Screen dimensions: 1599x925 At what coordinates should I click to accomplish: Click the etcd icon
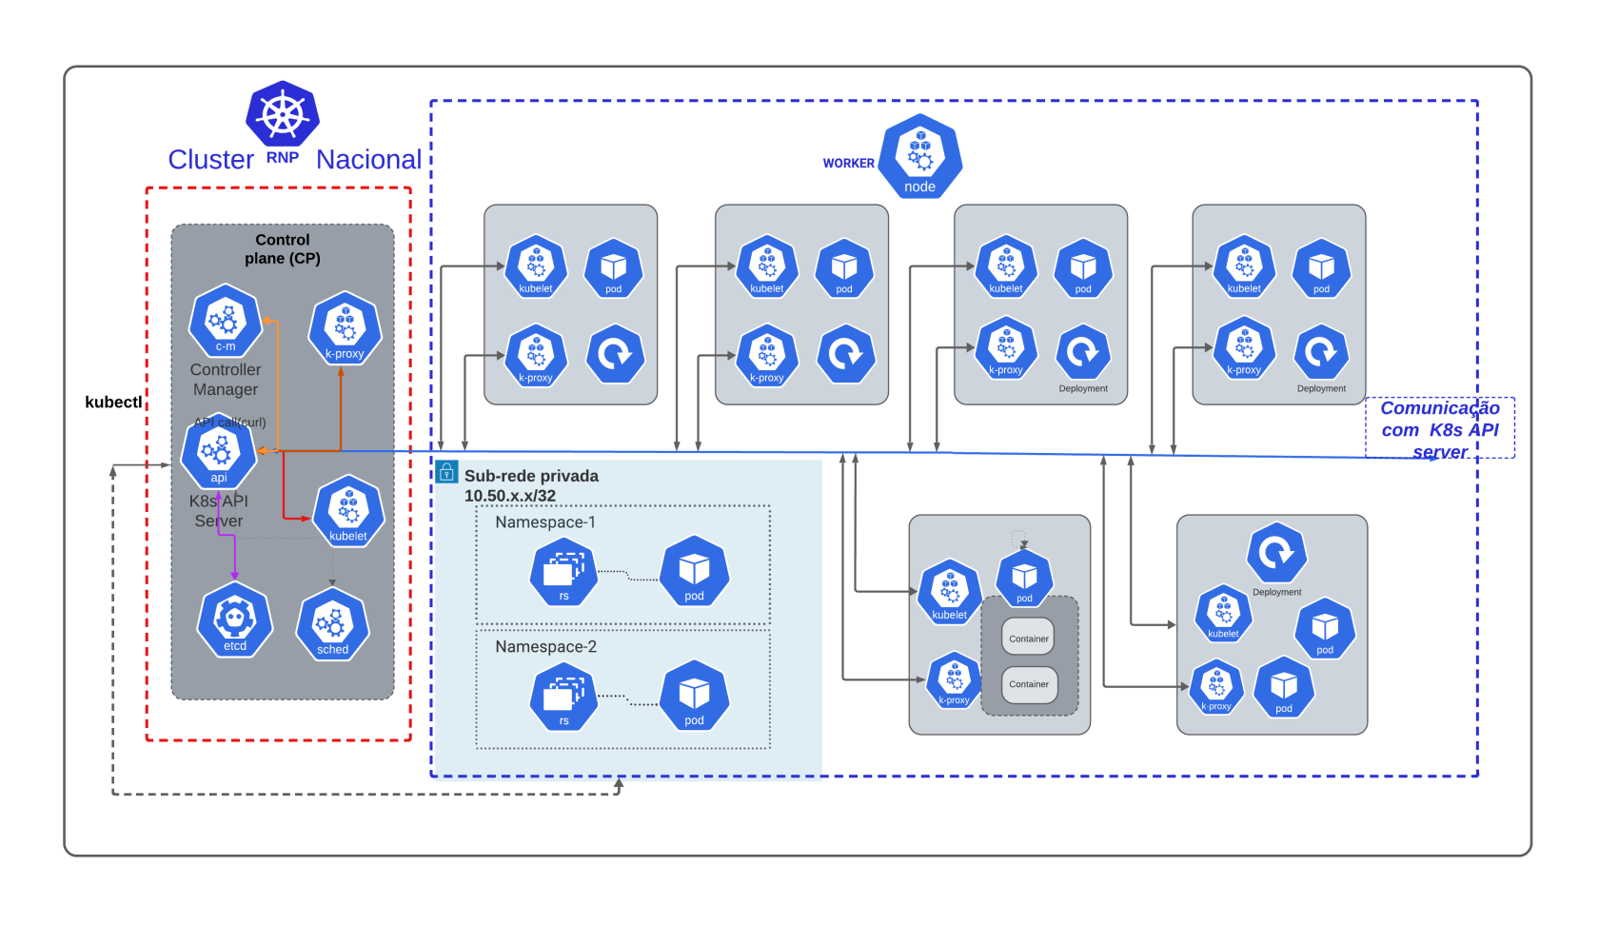(x=235, y=620)
